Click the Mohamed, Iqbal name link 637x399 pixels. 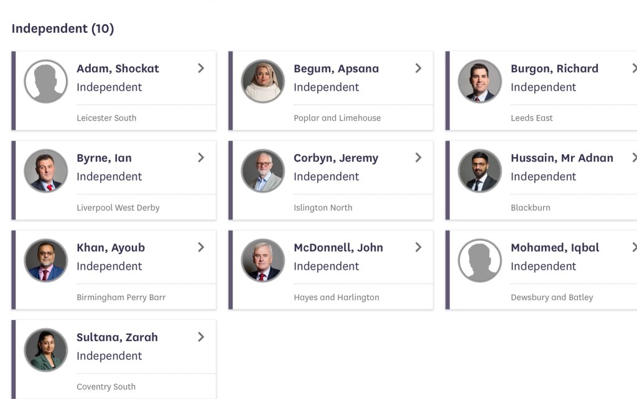click(x=555, y=247)
